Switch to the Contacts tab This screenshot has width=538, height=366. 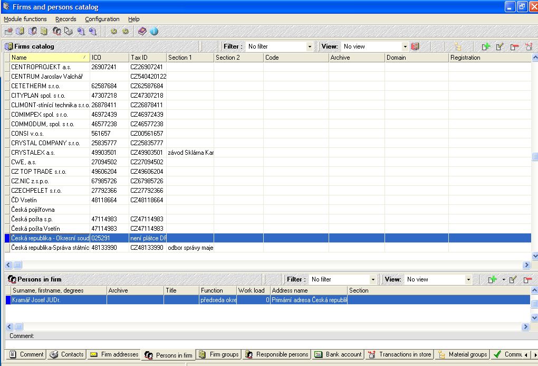(x=67, y=354)
